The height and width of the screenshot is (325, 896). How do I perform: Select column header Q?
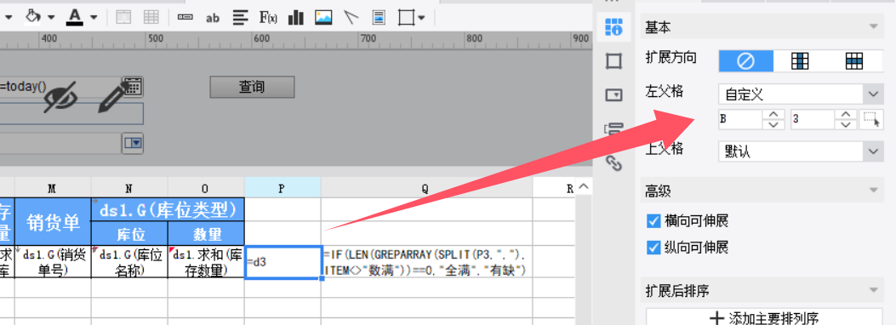[426, 188]
